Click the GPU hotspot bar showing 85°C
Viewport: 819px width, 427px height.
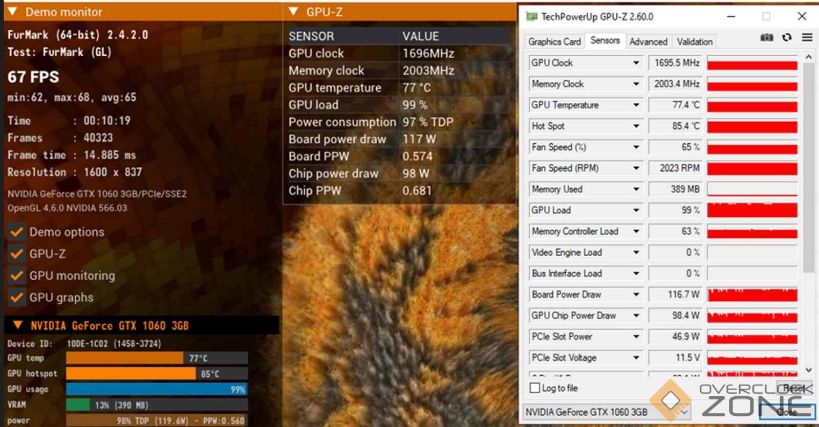click(x=131, y=374)
